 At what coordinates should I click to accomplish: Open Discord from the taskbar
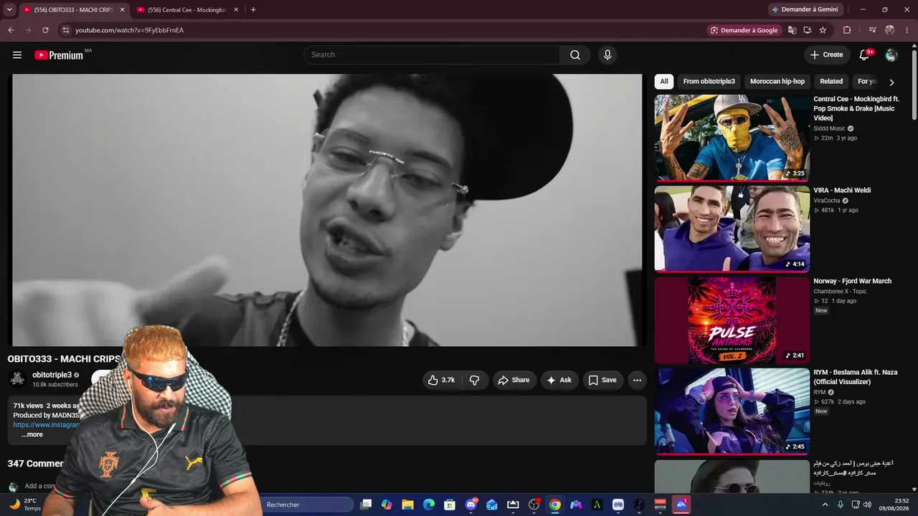click(471, 505)
